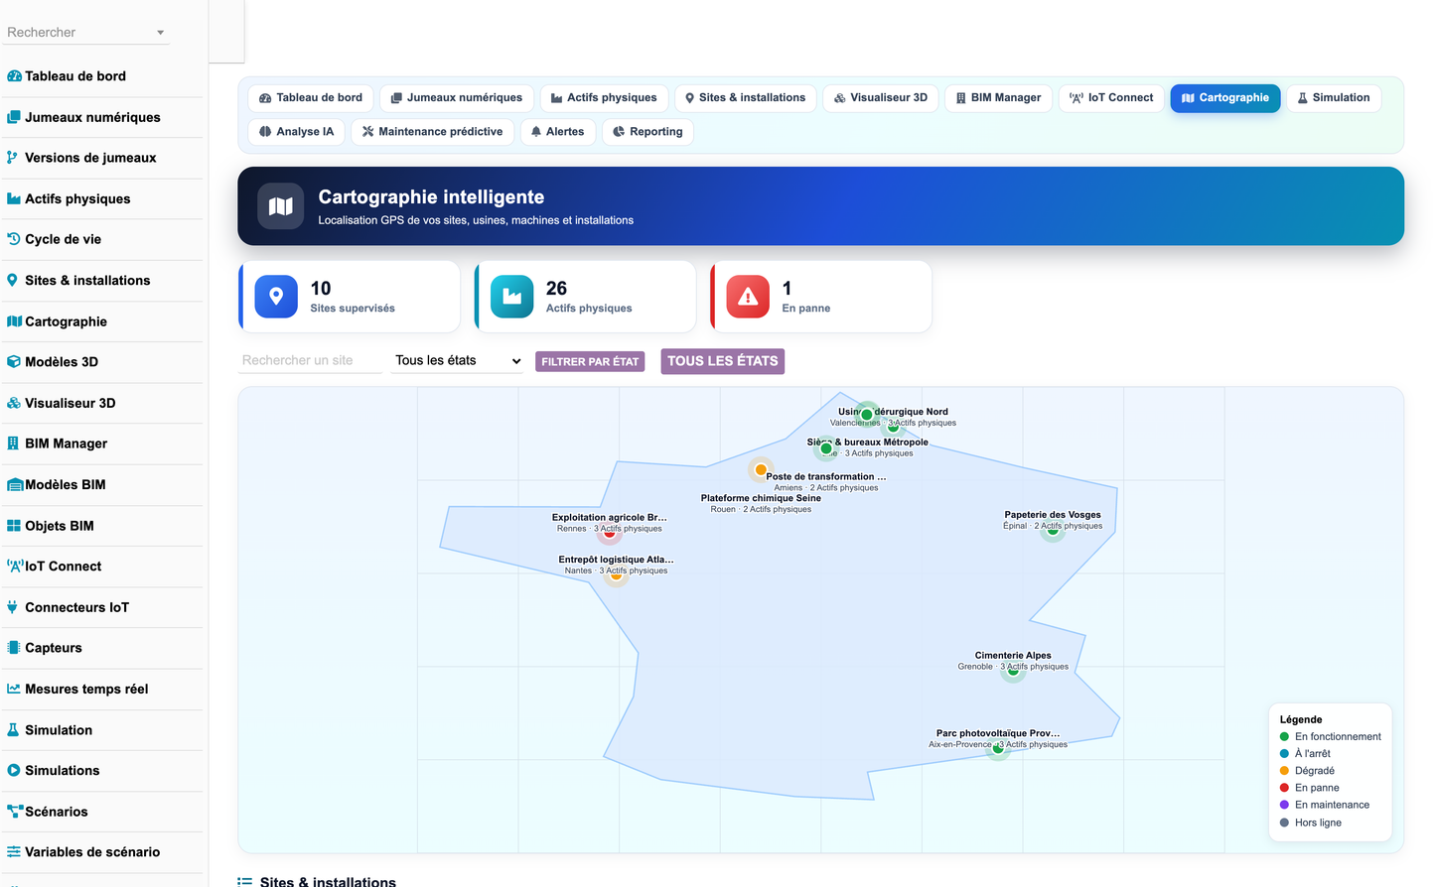Click the Simulations play icon
This screenshot has height=887, width=1435.
[14, 770]
